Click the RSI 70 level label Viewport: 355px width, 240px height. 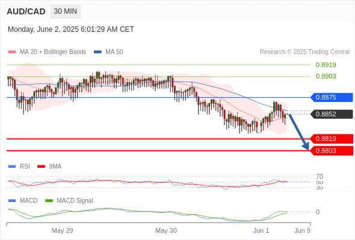click(x=319, y=176)
